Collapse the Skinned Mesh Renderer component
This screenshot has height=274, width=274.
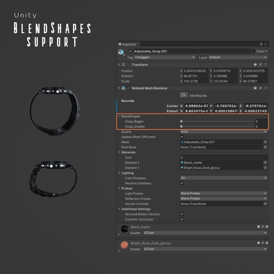[x=119, y=88]
